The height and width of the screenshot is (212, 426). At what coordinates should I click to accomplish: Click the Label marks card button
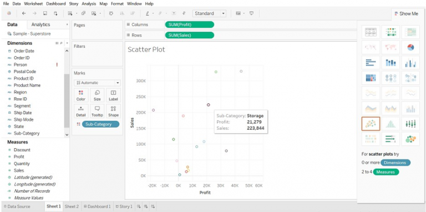click(x=113, y=95)
